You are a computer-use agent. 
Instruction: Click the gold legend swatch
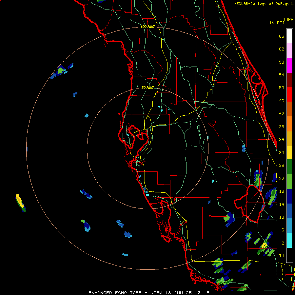tap(289, 139)
